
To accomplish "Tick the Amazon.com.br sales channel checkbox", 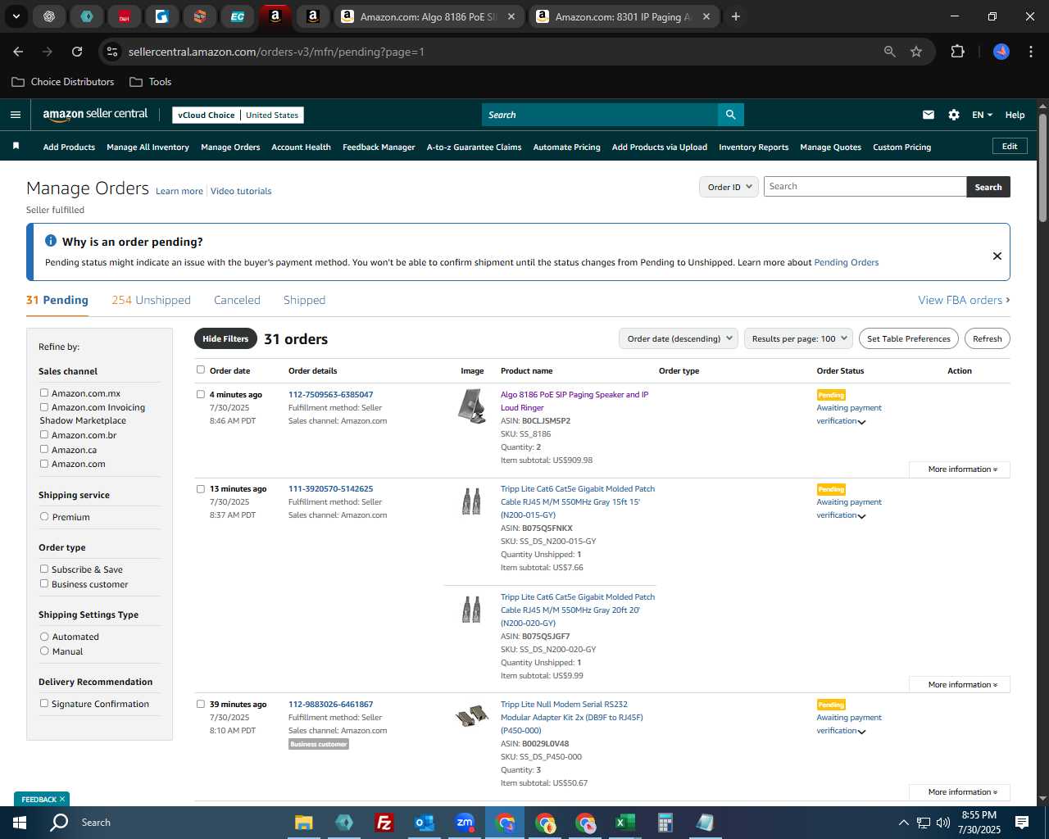I will 44,434.
